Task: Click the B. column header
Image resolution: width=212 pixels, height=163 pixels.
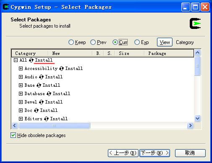Action: 98,53
